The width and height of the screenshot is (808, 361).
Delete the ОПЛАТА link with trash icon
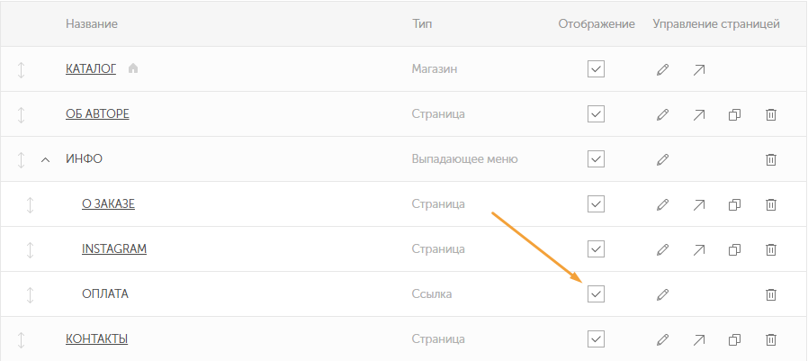pyautogui.click(x=771, y=294)
